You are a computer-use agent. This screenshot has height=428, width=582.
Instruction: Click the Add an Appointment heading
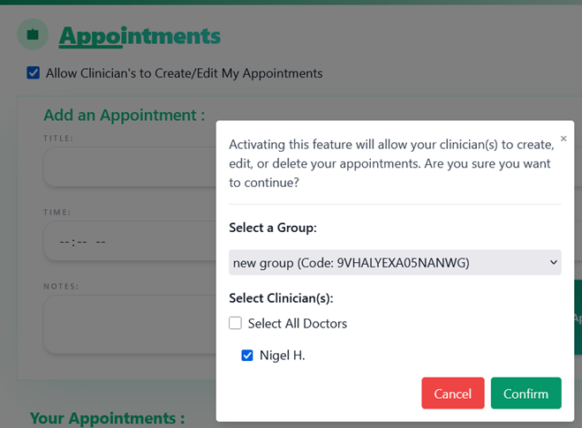tap(124, 115)
